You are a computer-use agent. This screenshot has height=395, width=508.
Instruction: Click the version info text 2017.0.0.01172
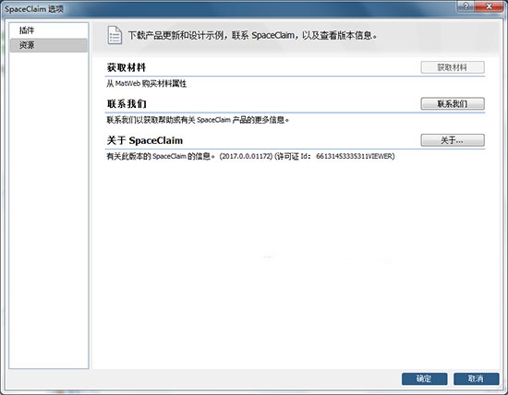247,156
